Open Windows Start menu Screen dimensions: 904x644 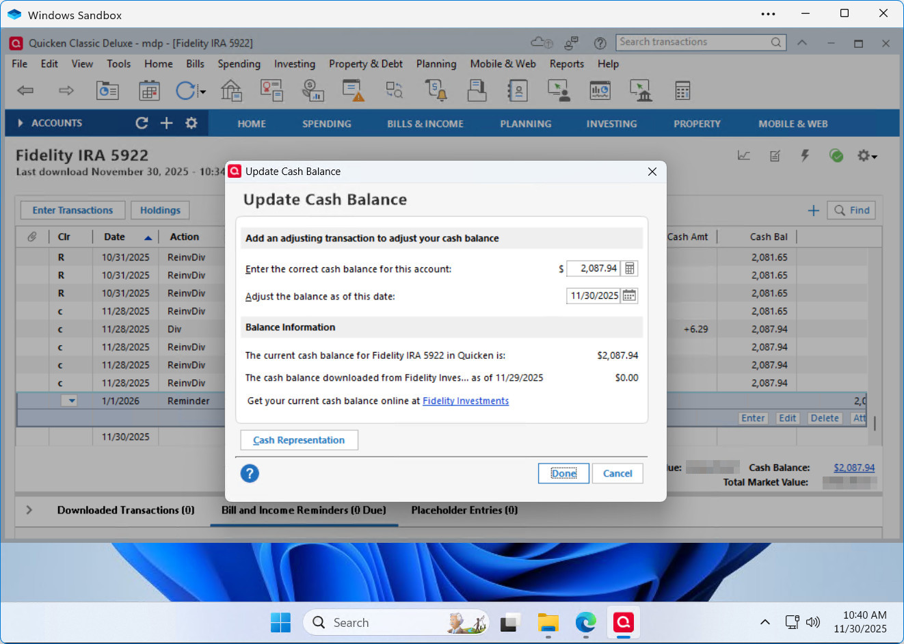(x=280, y=622)
